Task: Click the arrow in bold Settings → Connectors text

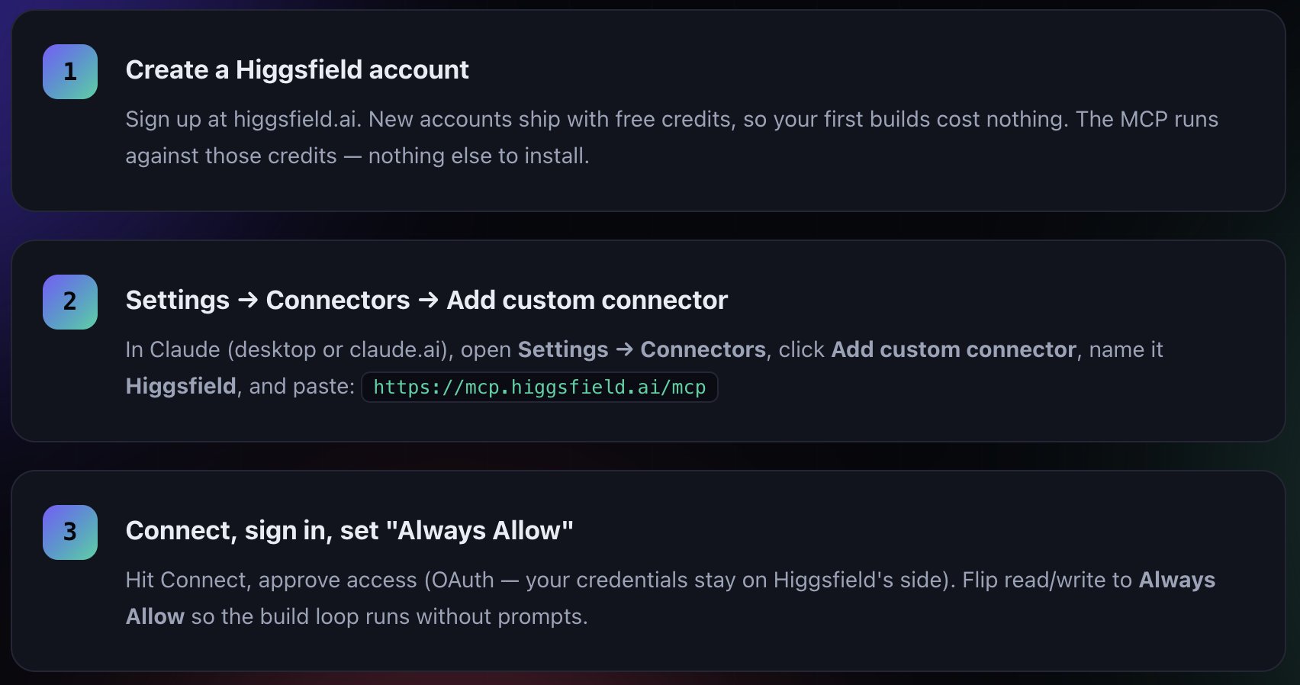Action: [625, 349]
